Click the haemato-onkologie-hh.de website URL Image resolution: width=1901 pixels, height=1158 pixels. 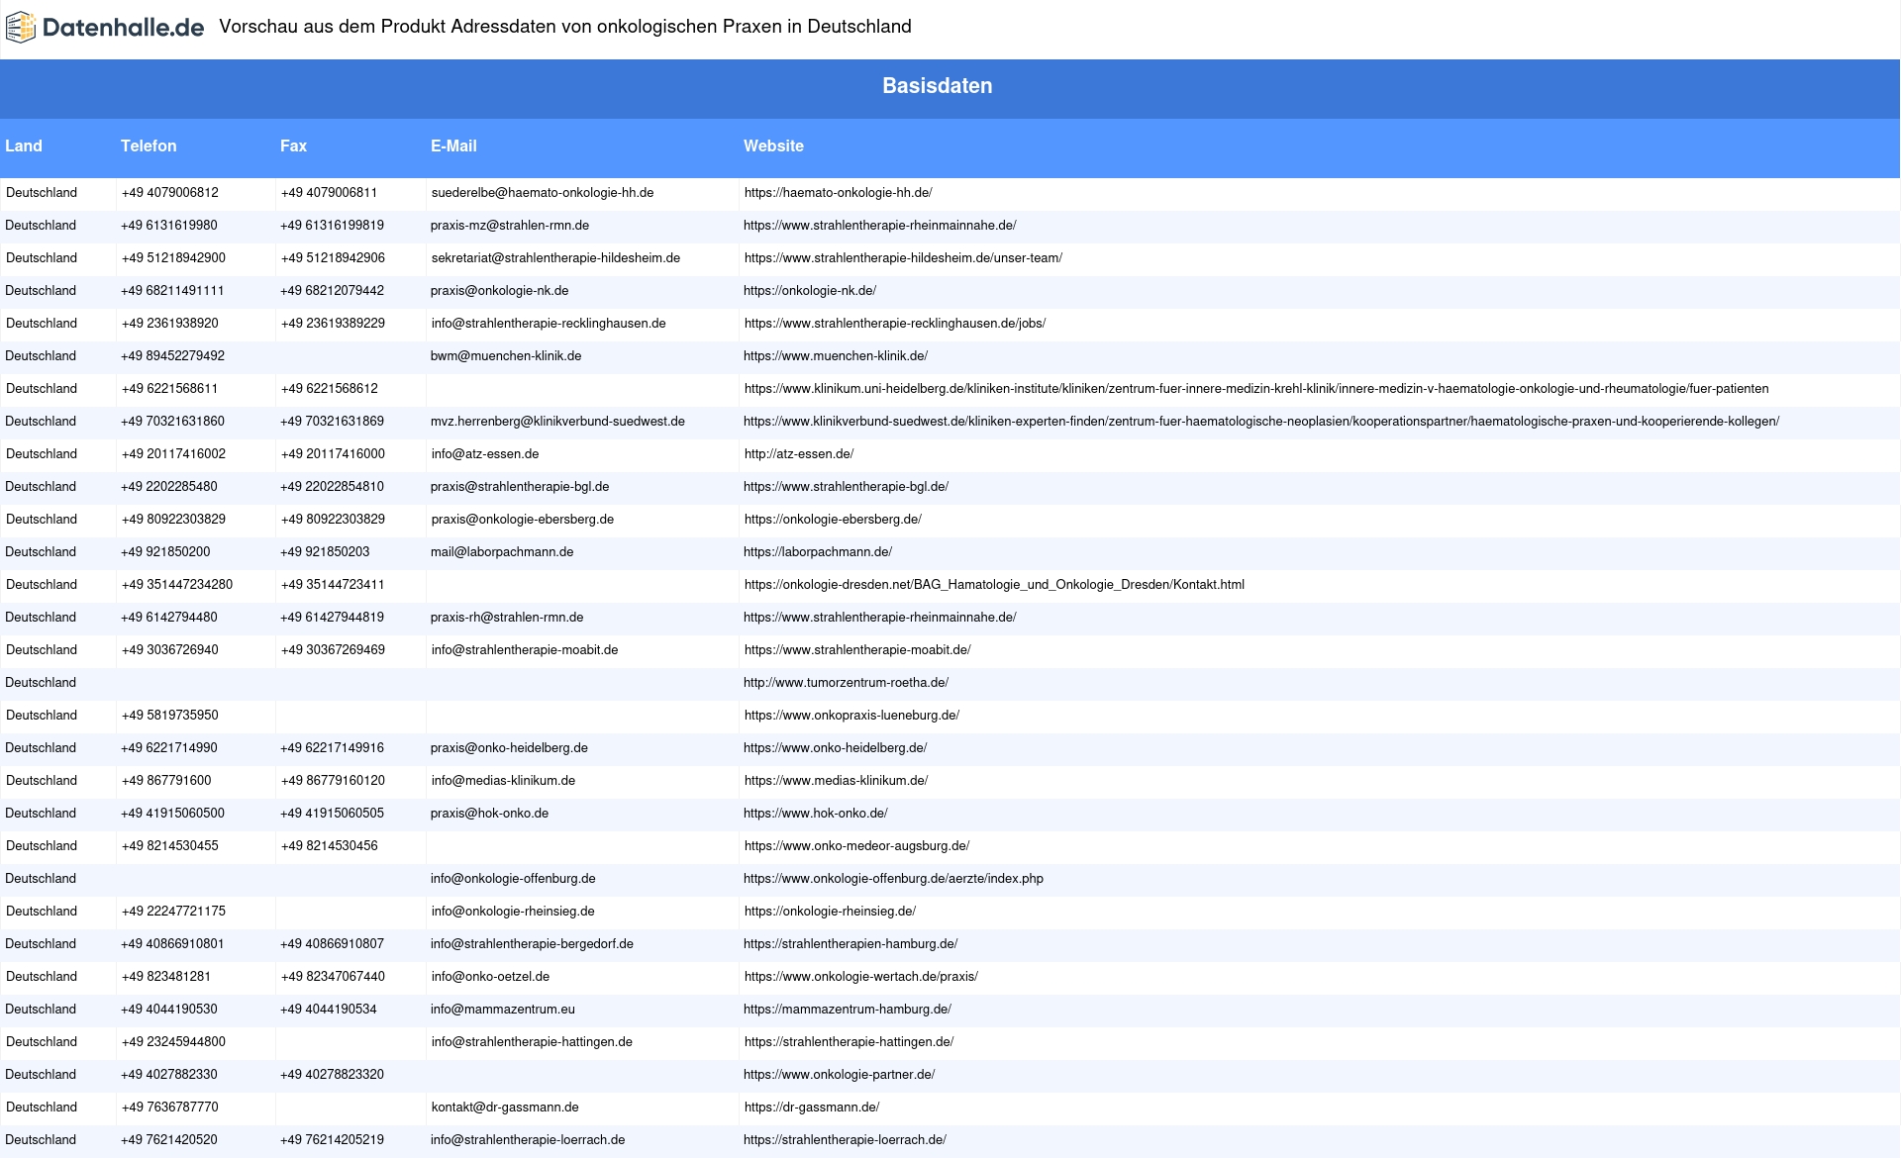(838, 193)
